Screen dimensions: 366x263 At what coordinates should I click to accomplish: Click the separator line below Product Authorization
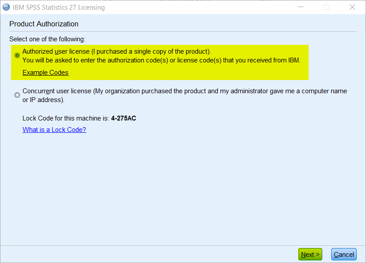[183, 31]
